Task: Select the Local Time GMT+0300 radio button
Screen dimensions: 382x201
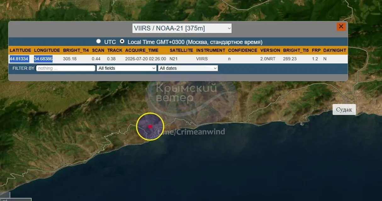Action: click(x=122, y=41)
